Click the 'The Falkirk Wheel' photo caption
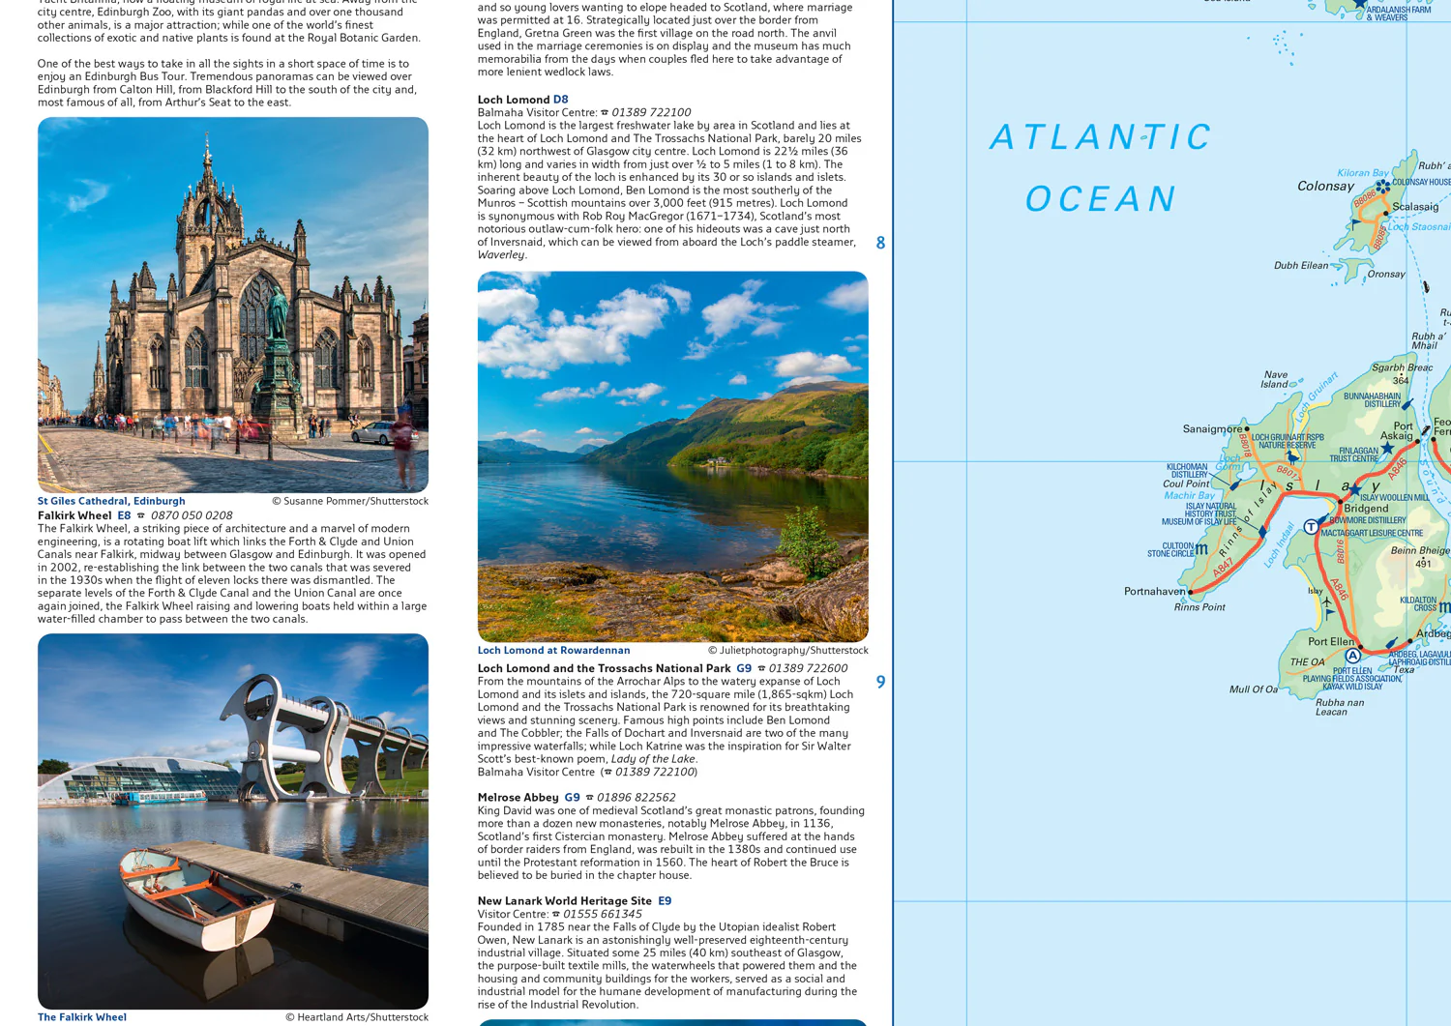Viewport: 1451px width, 1026px height. tap(82, 1017)
